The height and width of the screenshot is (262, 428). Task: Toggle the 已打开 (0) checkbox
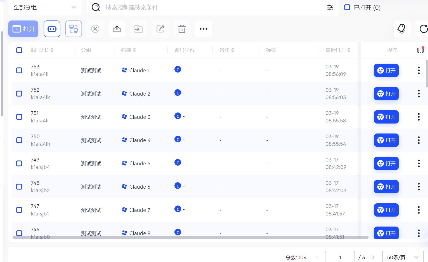[x=347, y=7]
